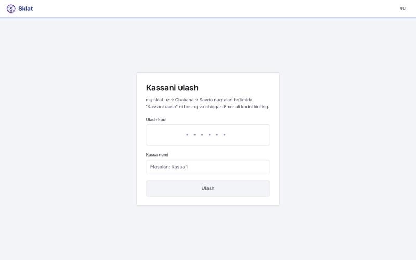The height and width of the screenshot is (260, 416).
Task: Click the Kassa nomi label
Action: click(157, 154)
